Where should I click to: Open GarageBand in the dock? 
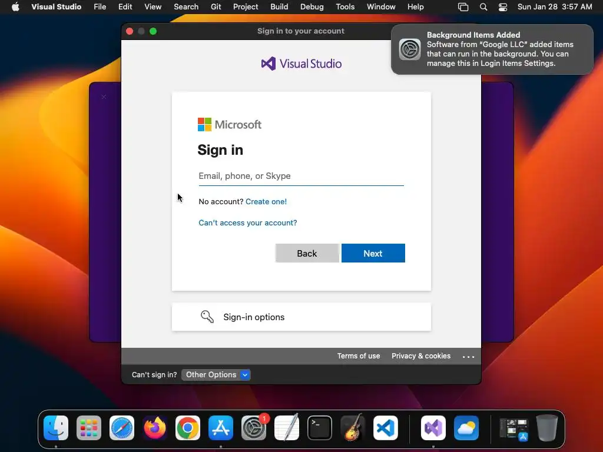click(353, 428)
